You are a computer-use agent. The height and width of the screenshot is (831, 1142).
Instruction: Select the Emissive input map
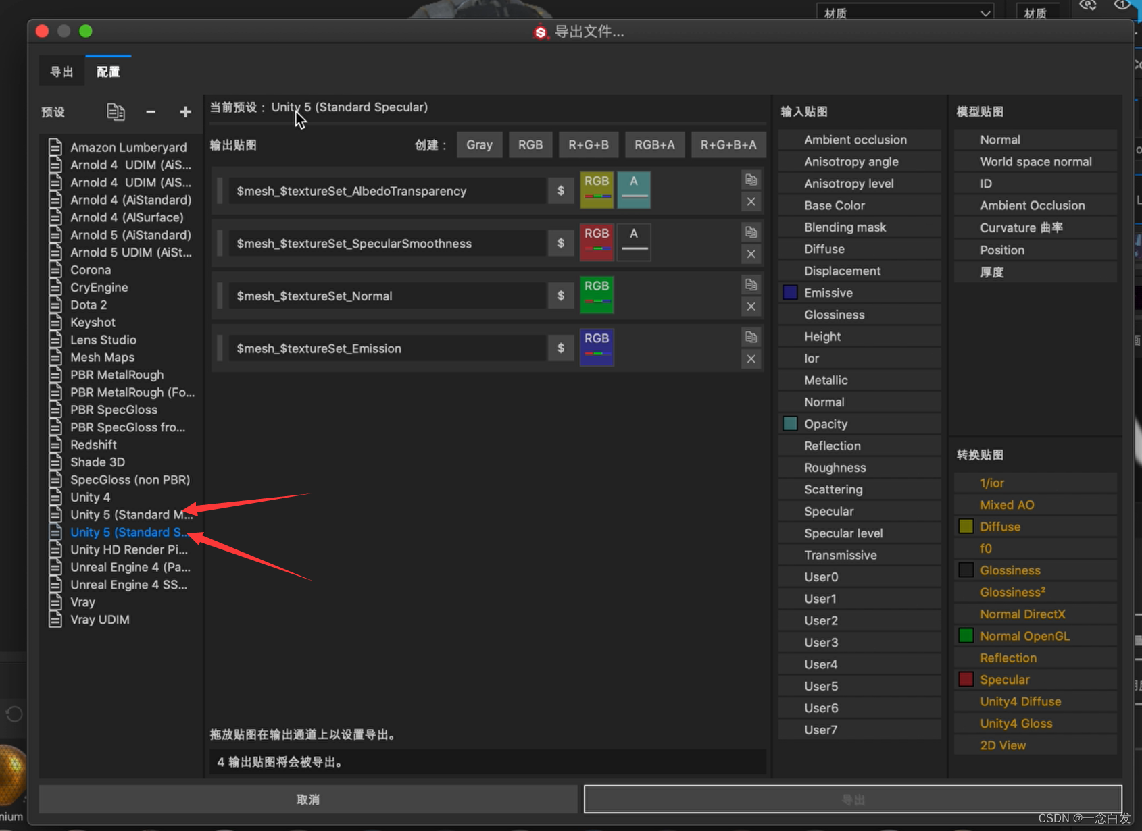pos(860,293)
